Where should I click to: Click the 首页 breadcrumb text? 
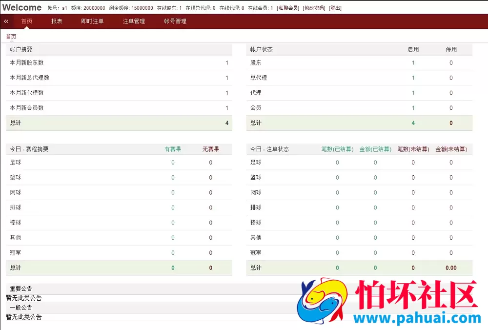point(11,37)
